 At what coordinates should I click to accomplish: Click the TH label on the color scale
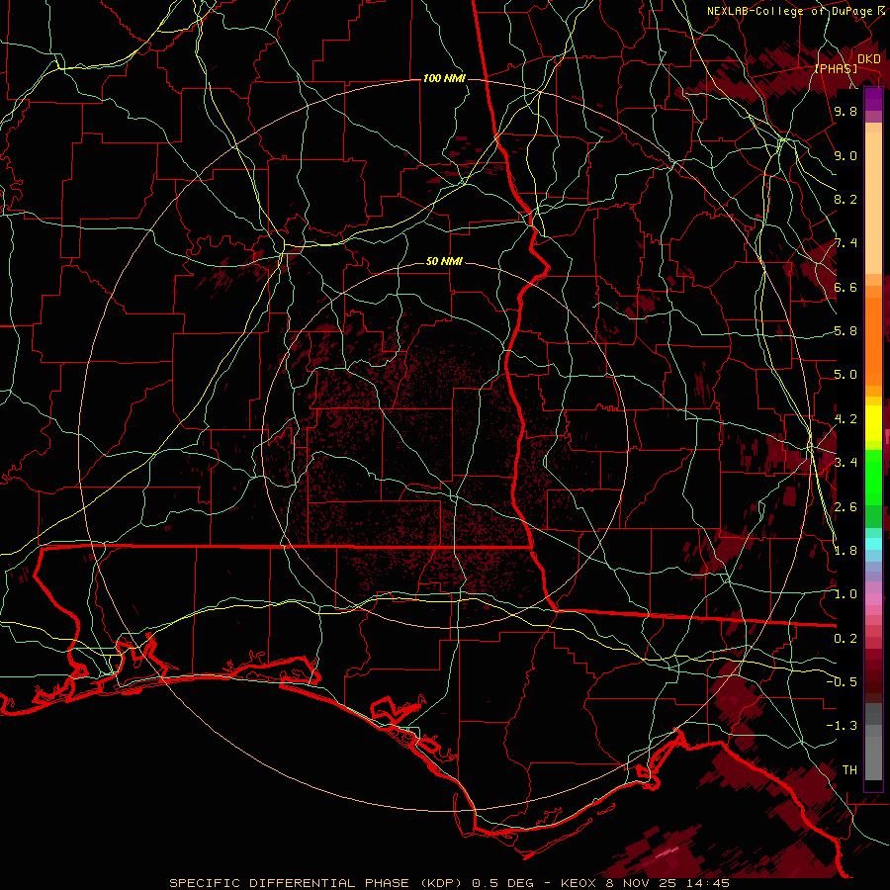click(x=849, y=770)
